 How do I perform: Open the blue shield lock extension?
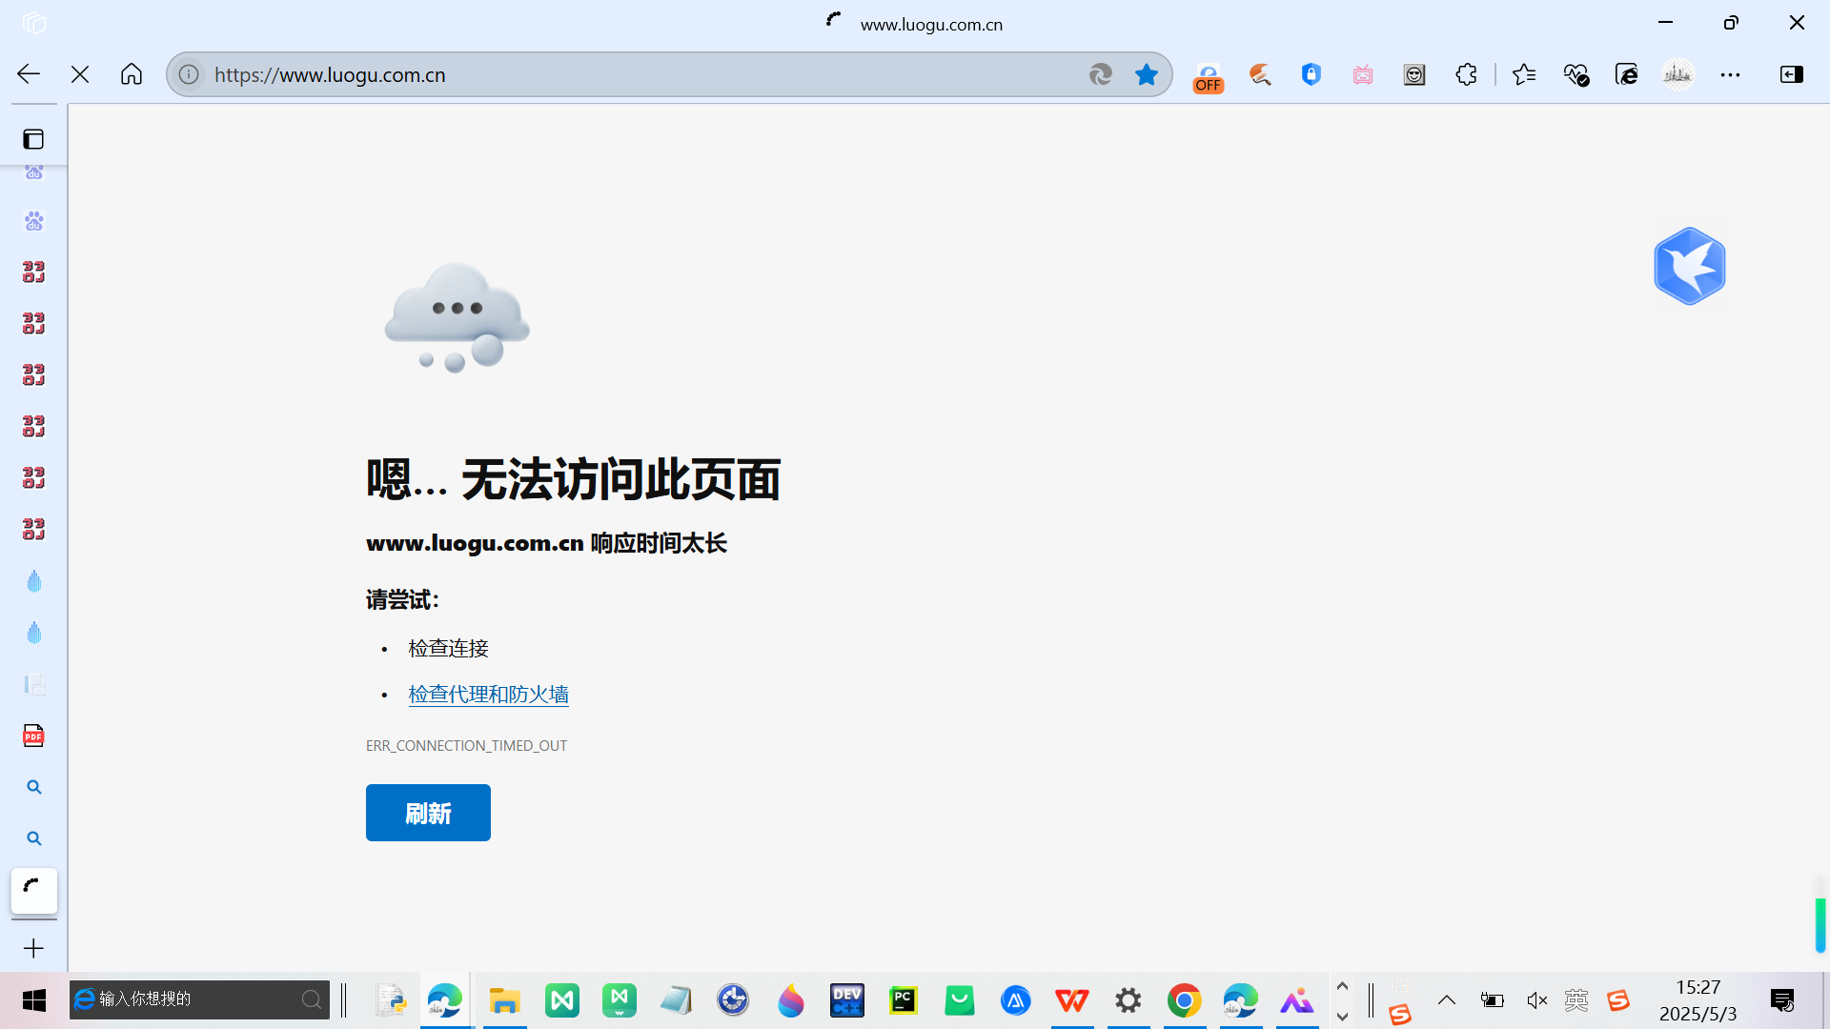(x=1311, y=74)
